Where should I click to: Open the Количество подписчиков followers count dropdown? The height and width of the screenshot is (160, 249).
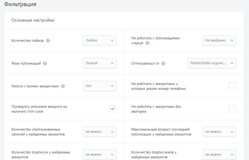tap(219, 154)
